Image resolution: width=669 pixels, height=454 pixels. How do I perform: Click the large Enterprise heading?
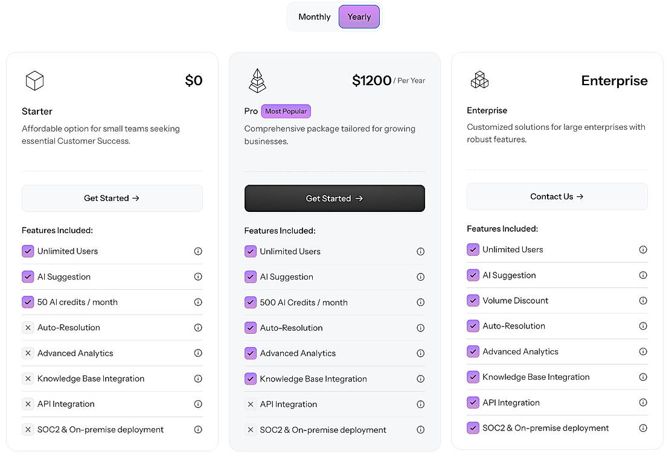(x=615, y=80)
